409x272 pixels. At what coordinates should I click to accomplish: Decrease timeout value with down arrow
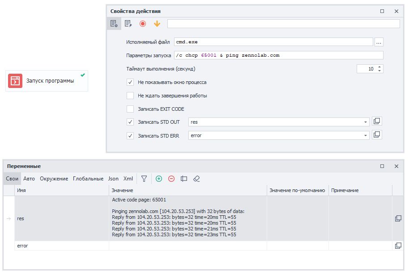pos(379,71)
